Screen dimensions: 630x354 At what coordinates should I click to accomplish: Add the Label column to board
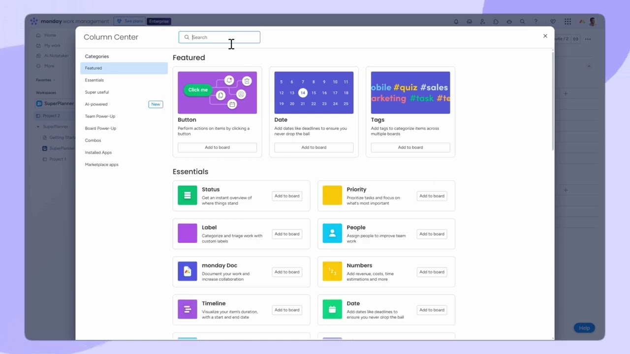point(287,234)
